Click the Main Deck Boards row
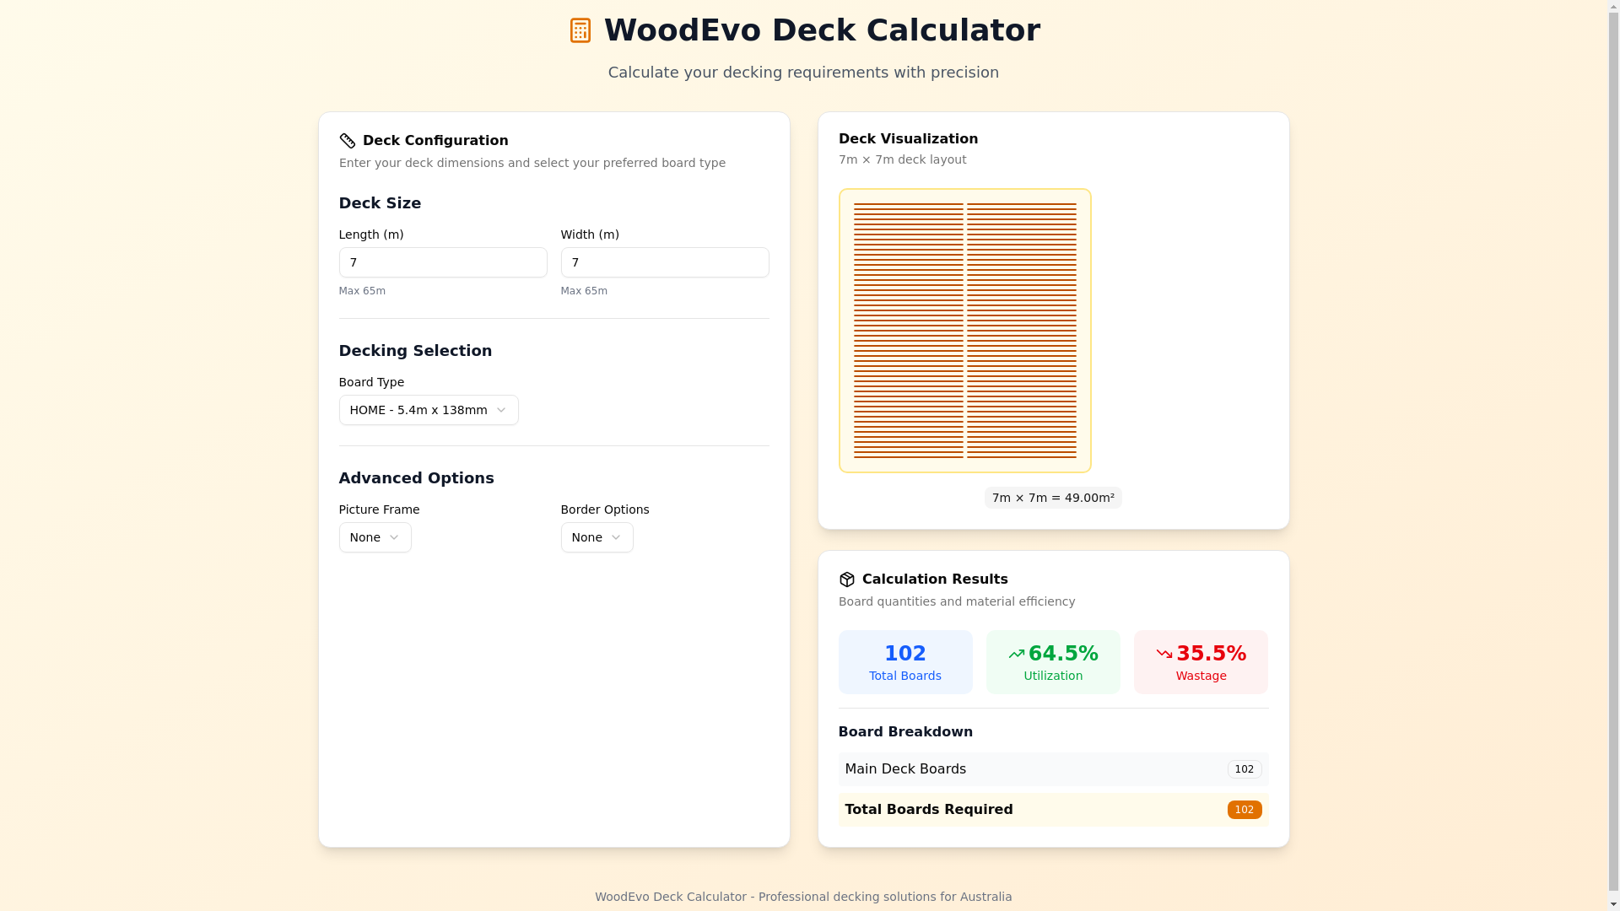Viewport: 1620px width, 911px height. [x=1053, y=769]
